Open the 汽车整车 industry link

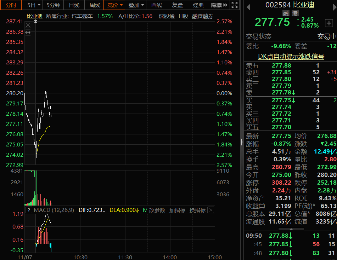[x=82, y=16]
